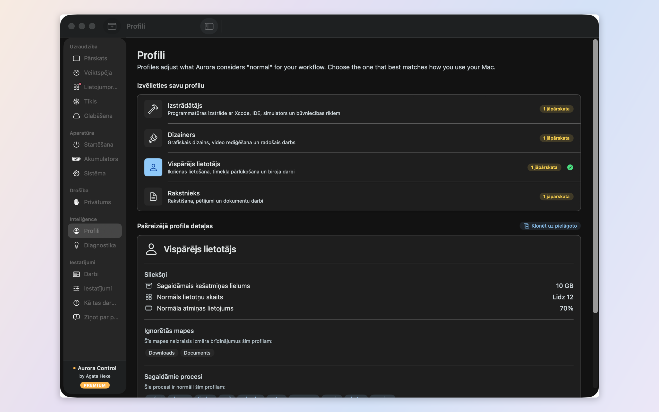Open the Sistēma gear item
The image size is (659, 412).
(95, 173)
